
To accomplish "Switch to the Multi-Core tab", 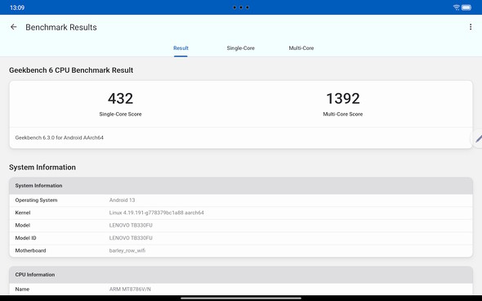I will (x=301, y=48).
